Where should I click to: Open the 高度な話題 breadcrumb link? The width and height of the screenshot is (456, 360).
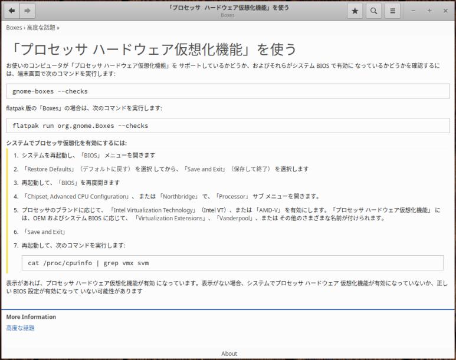tap(41, 28)
